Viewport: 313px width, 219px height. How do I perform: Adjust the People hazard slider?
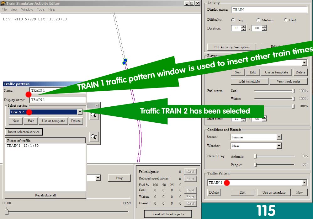coord(255,165)
